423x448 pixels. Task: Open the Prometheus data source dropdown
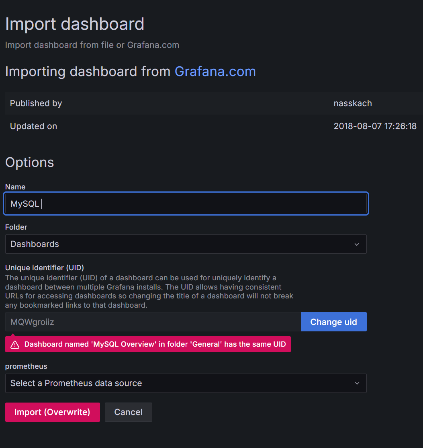pos(186,383)
